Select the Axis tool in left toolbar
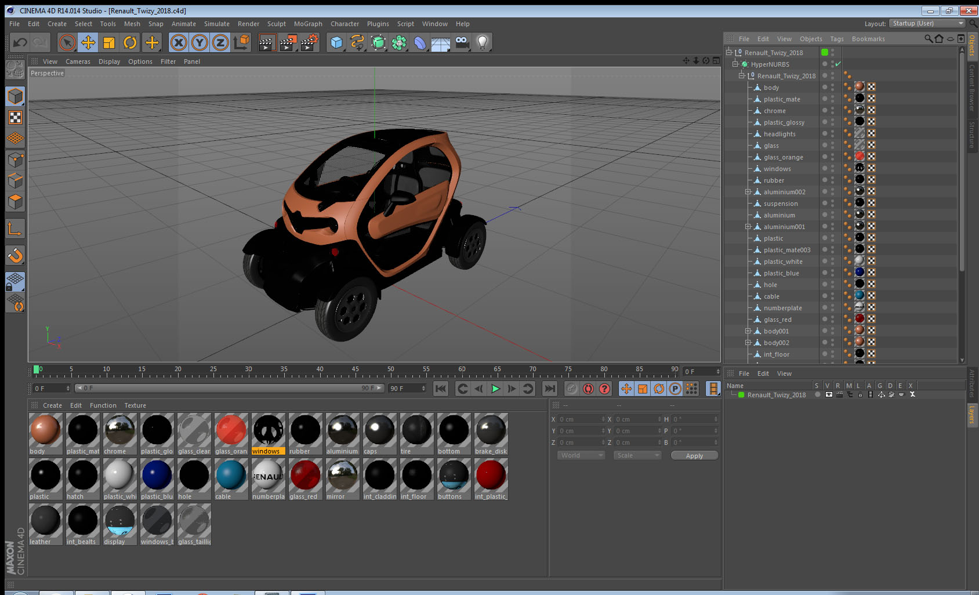This screenshot has height=595, width=979. pyautogui.click(x=15, y=228)
